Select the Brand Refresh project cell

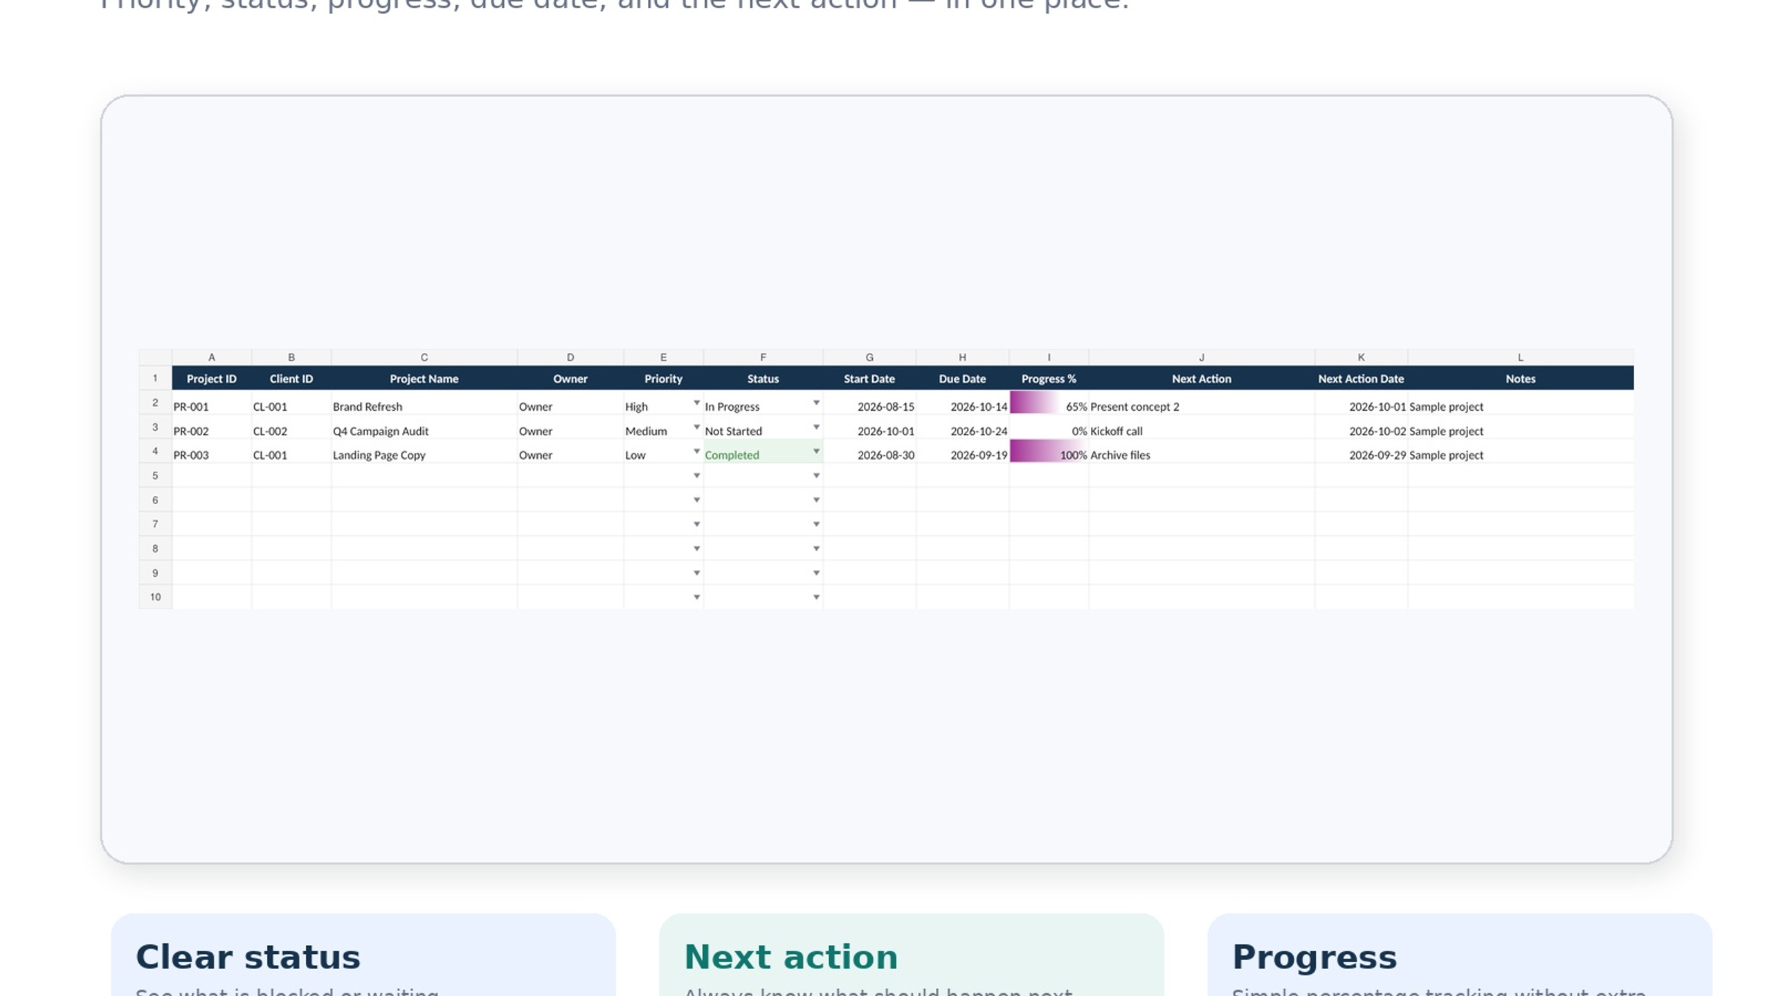point(424,403)
